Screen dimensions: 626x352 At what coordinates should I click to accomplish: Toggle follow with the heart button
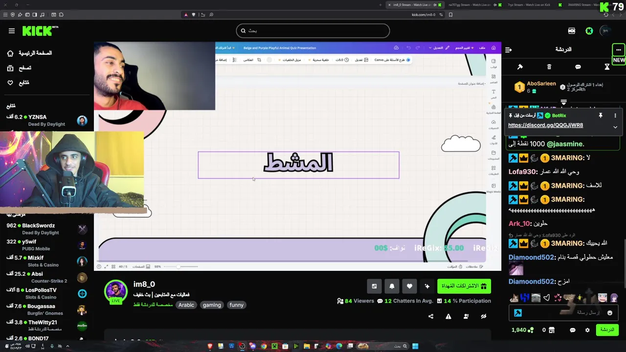[409, 286]
